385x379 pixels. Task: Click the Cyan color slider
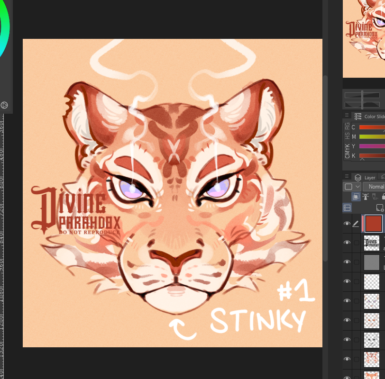point(372,127)
